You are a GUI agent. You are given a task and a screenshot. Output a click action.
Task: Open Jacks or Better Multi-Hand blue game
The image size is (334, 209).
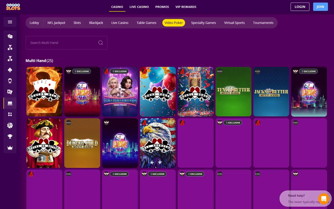(x=271, y=92)
